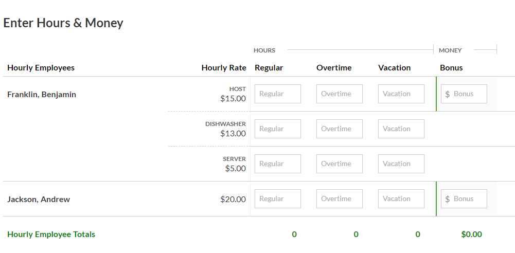515x253 pixels.
Task: Click the Hourly Employees column header
Action: [x=41, y=68]
